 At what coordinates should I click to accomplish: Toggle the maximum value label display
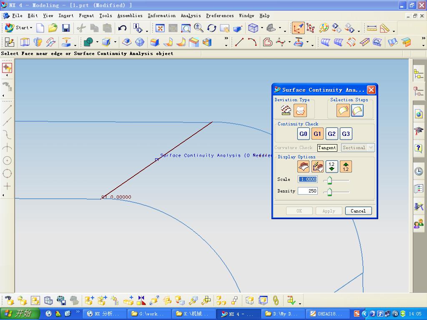coord(346,167)
